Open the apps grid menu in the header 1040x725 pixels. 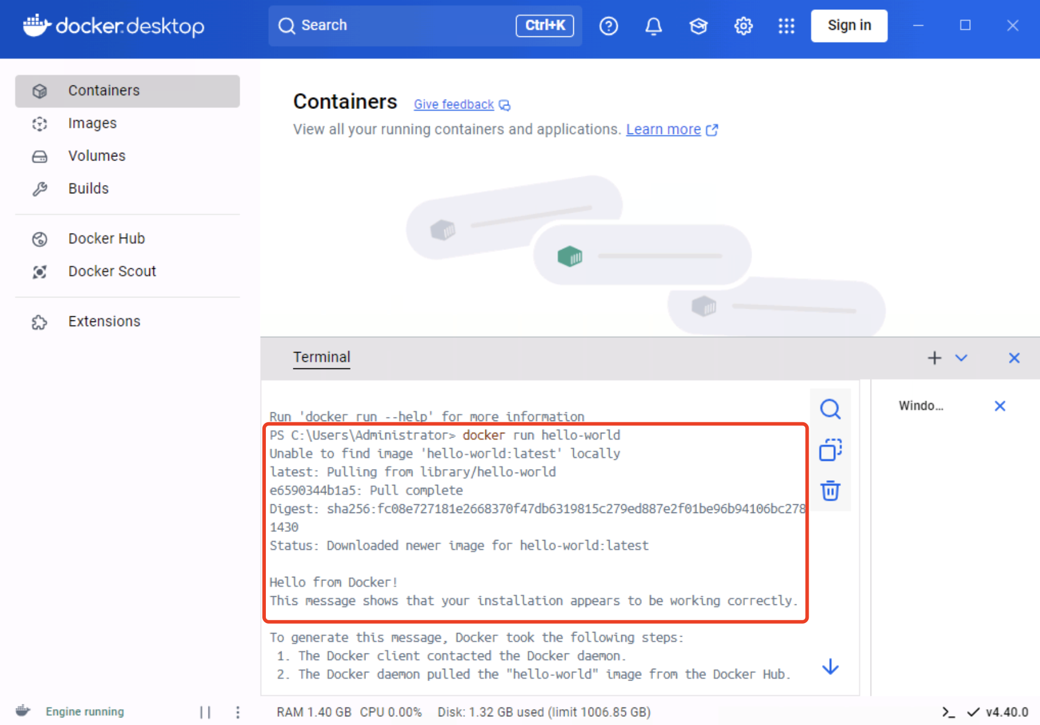coord(786,26)
